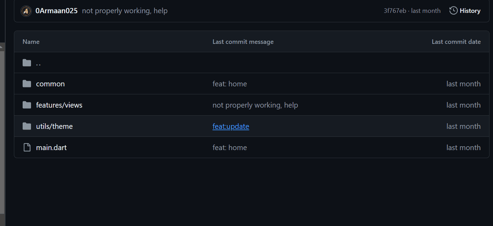The height and width of the screenshot is (226, 493).
Task: Open the utils/theme folder
Action: (54, 126)
